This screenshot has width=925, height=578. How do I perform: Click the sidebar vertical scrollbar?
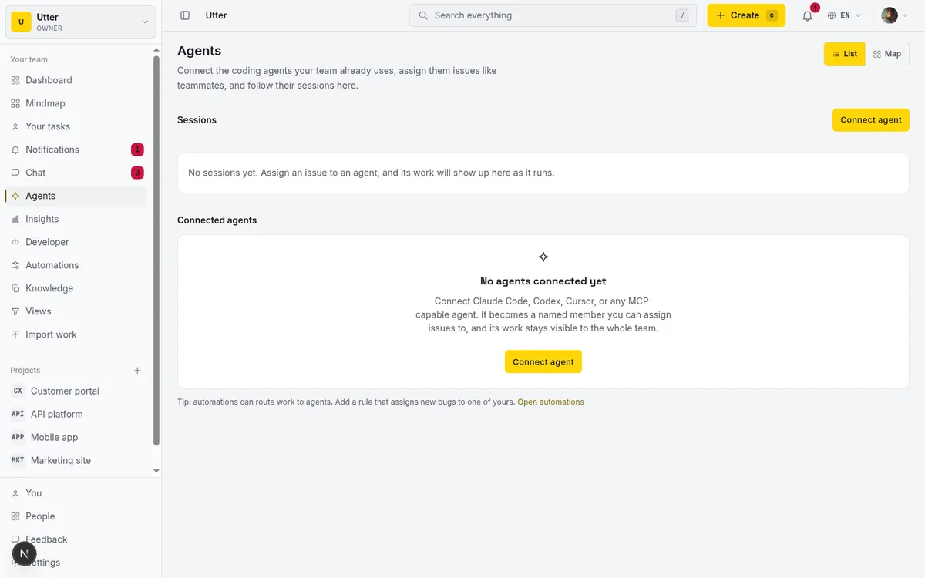tap(156, 250)
